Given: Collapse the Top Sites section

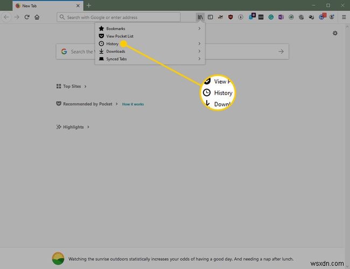Looking at the screenshot, I should pyautogui.click(x=85, y=86).
